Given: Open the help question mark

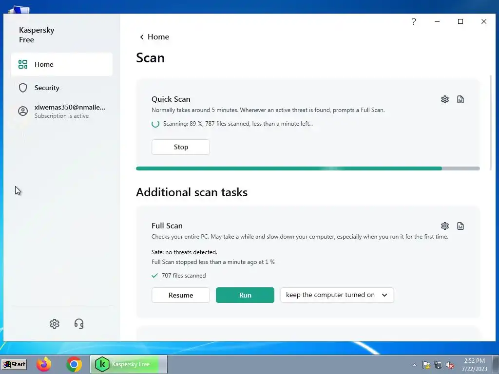Looking at the screenshot, I should point(414,21).
